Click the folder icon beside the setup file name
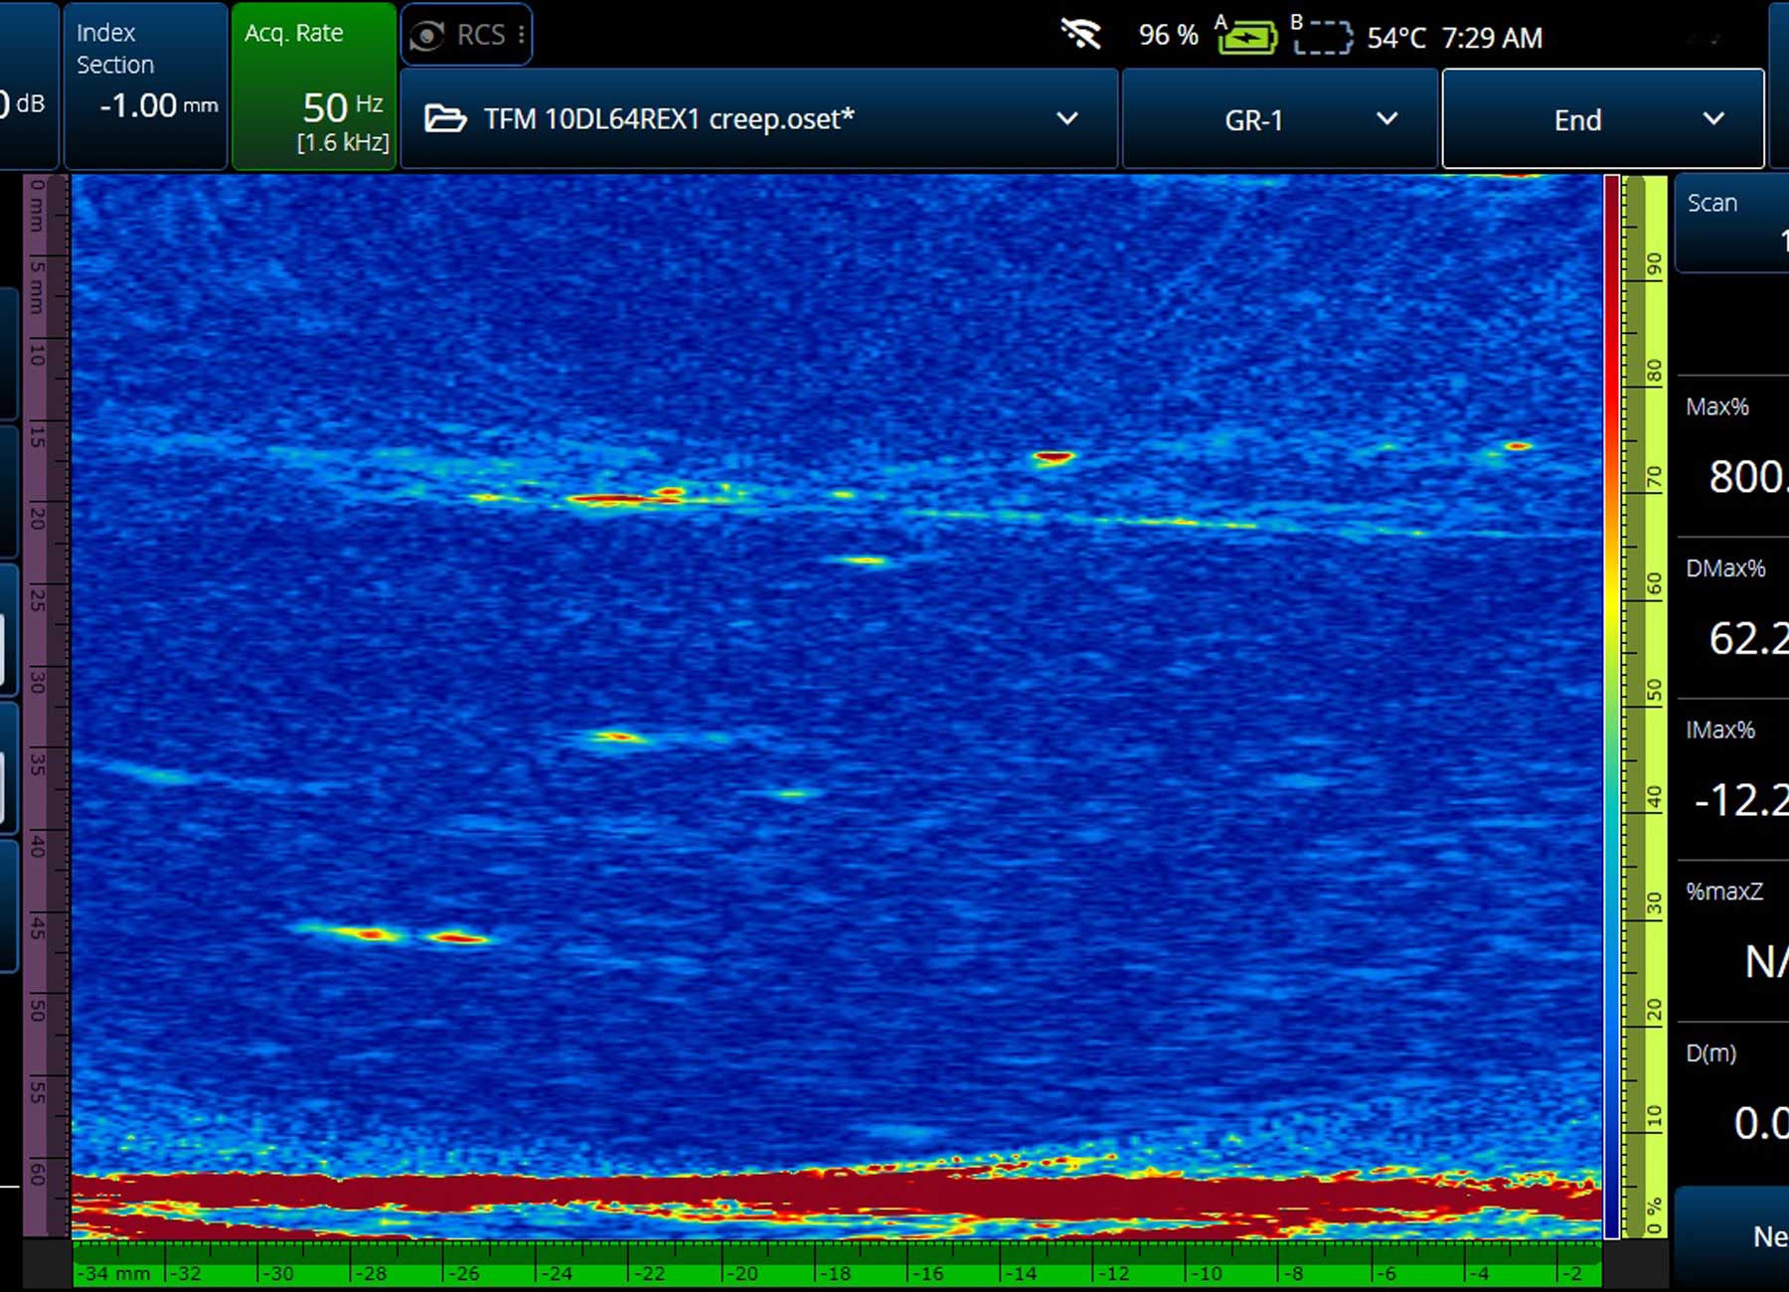The height and width of the screenshot is (1292, 1789). (444, 119)
